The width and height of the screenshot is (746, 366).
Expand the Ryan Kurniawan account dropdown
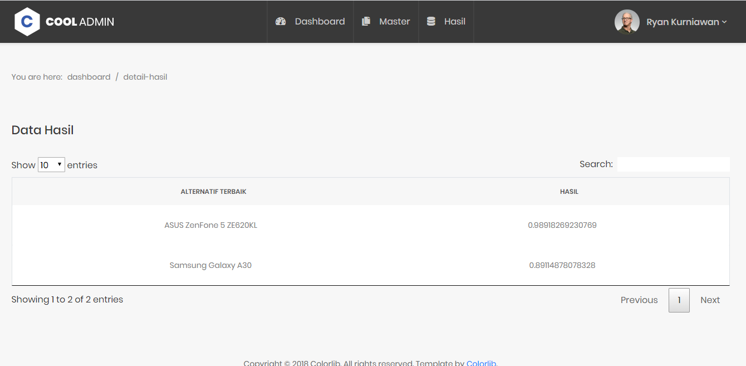coord(687,22)
